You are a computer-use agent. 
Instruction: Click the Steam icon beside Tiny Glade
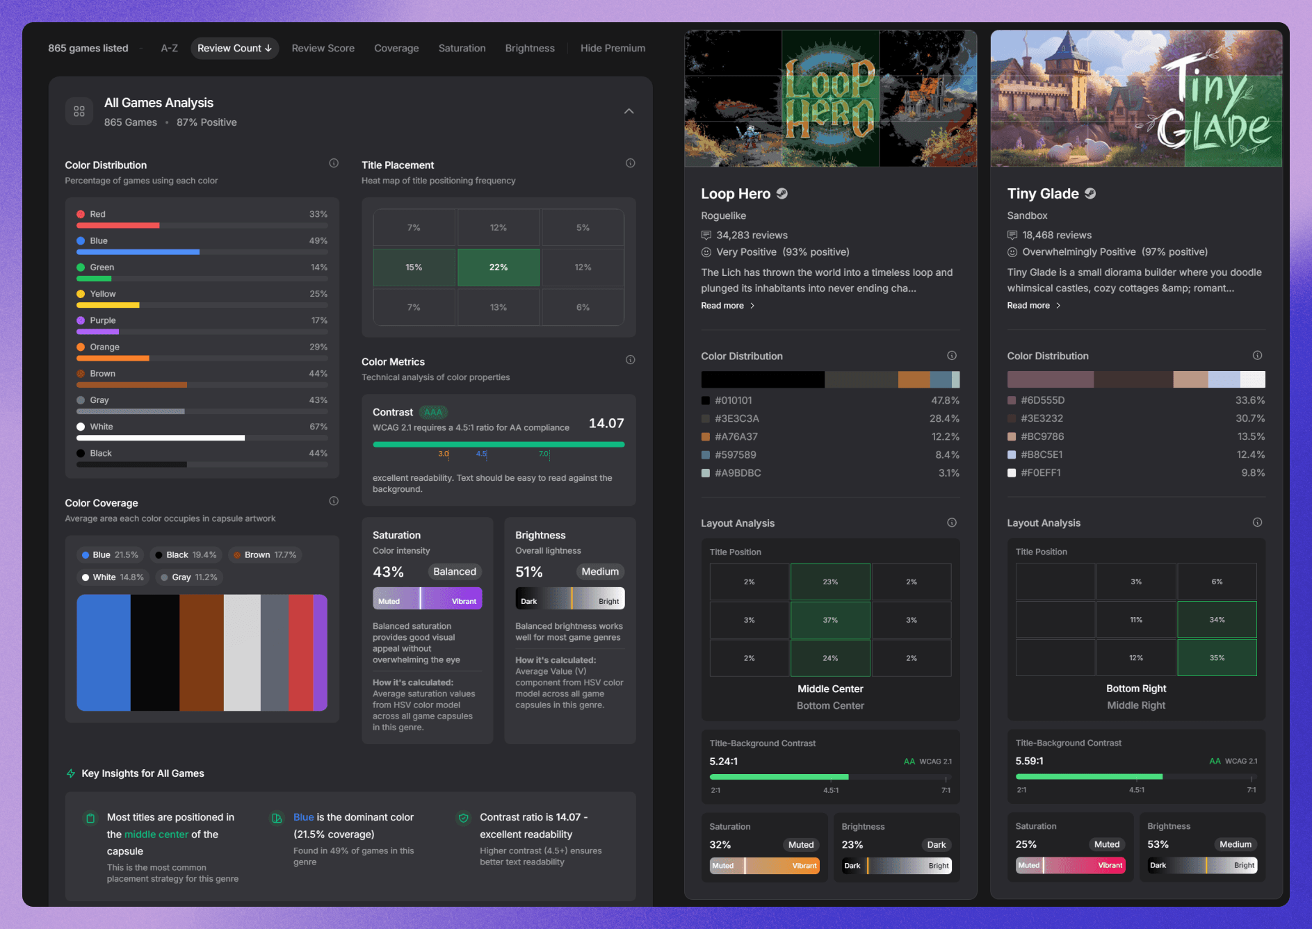pos(1089,193)
